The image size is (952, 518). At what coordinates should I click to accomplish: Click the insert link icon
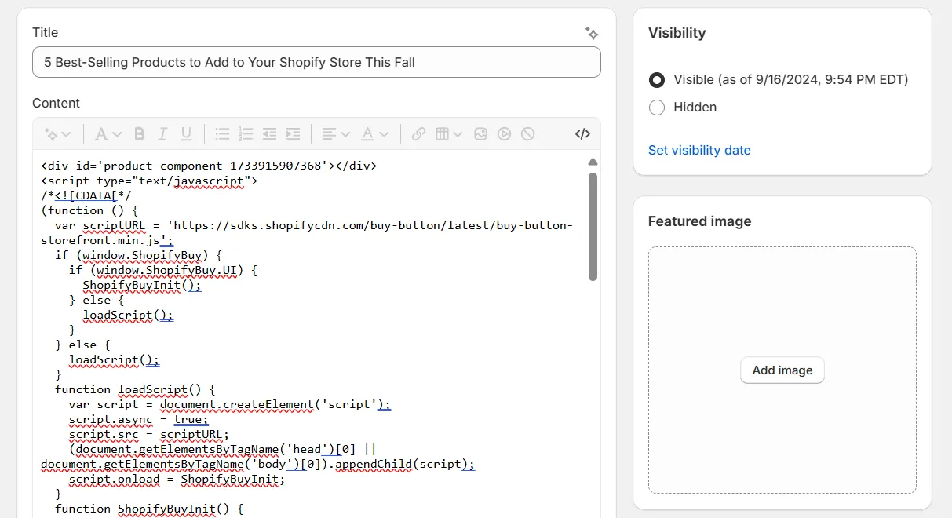point(418,134)
